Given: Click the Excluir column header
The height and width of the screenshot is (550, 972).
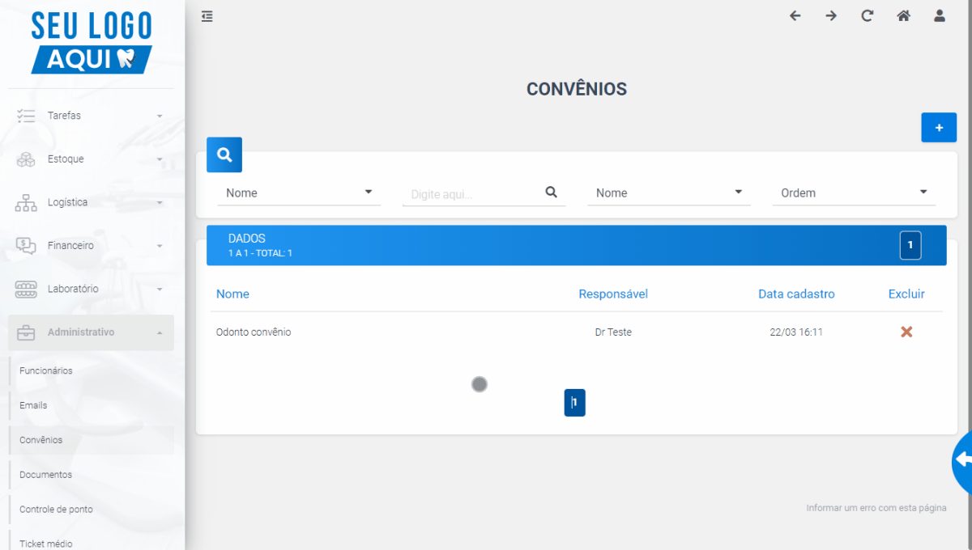Looking at the screenshot, I should (x=906, y=294).
